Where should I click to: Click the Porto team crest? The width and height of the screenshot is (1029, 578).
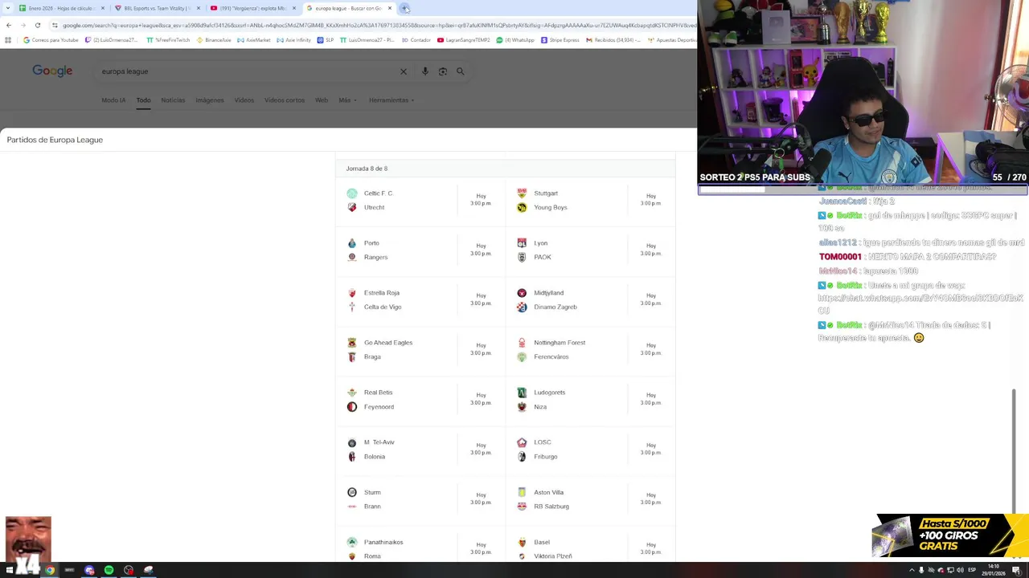pos(352,243)
